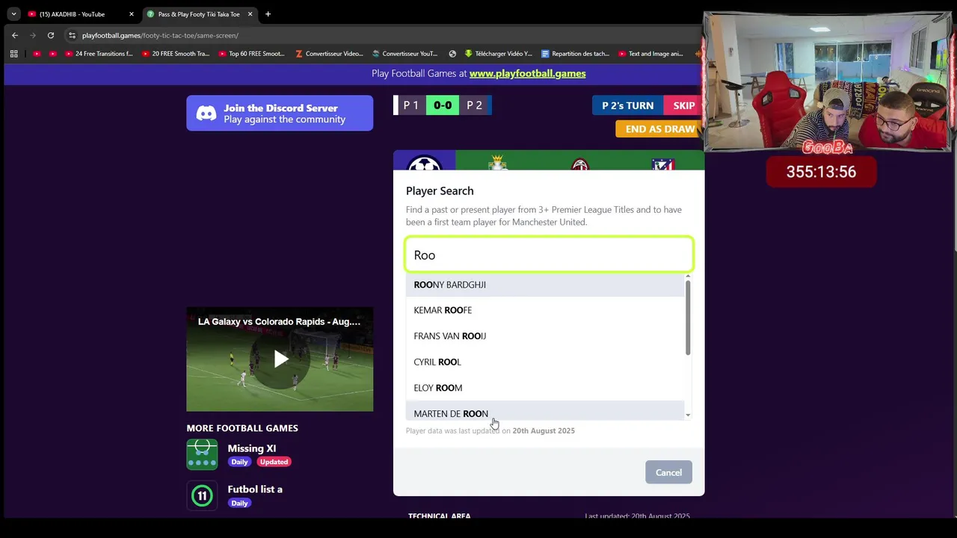Open the Missing XI game link
The width and height of the screenshot is (957, 538).
(x=252, y=448)
